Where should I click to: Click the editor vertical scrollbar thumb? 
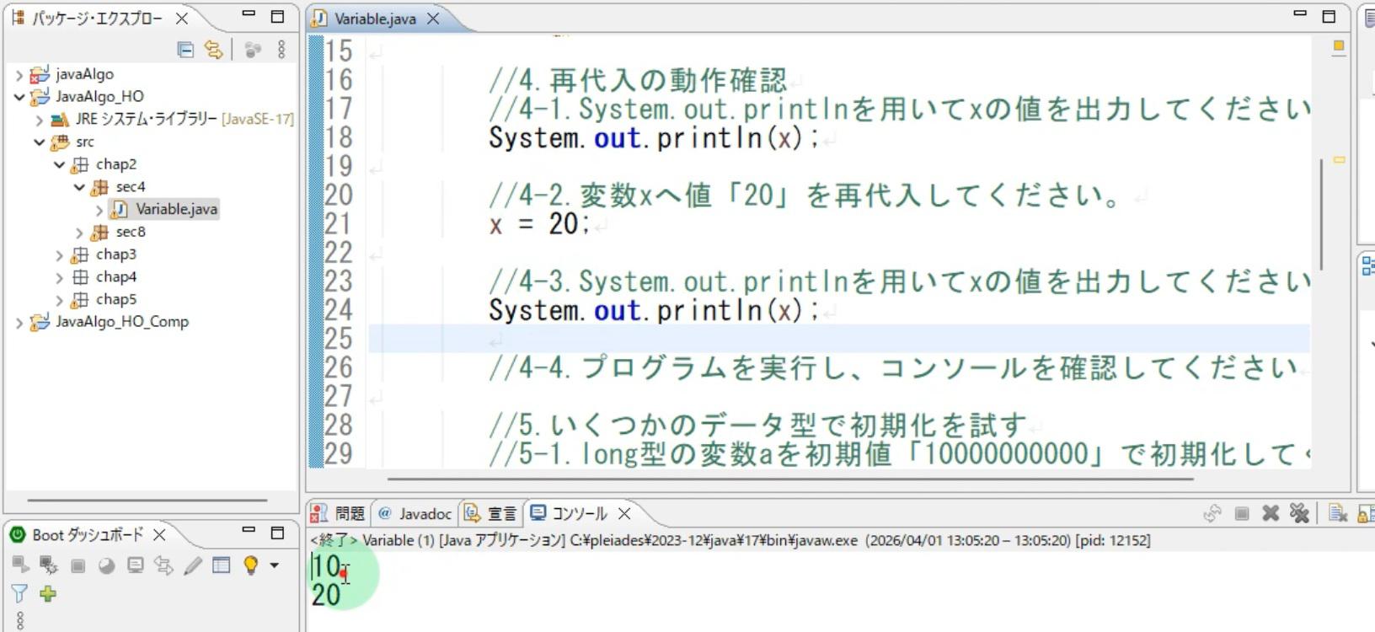[x=1321, y=214]
